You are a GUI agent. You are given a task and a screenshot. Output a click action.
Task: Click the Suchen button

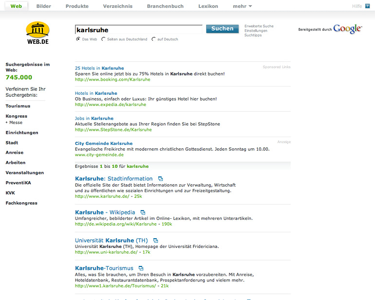pyautogui.click(x=222, y=29)
